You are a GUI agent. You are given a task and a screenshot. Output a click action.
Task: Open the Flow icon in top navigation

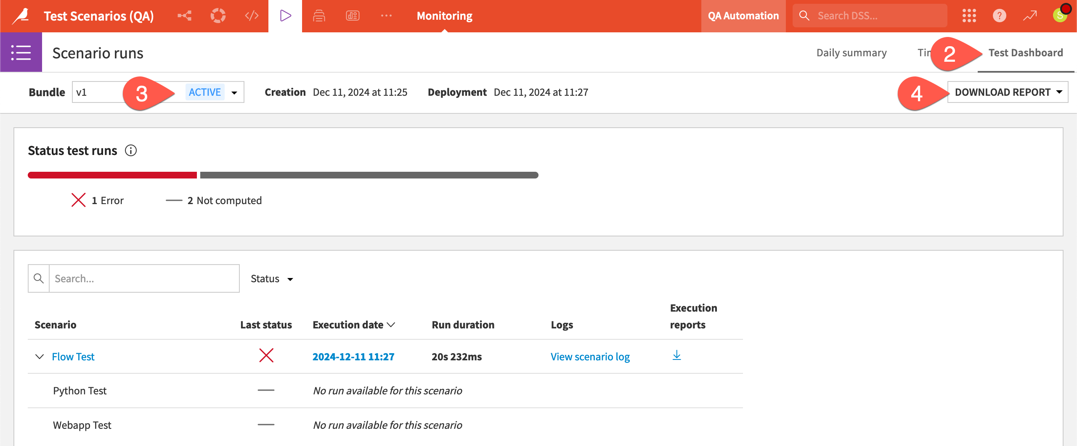tap(184, 16)
